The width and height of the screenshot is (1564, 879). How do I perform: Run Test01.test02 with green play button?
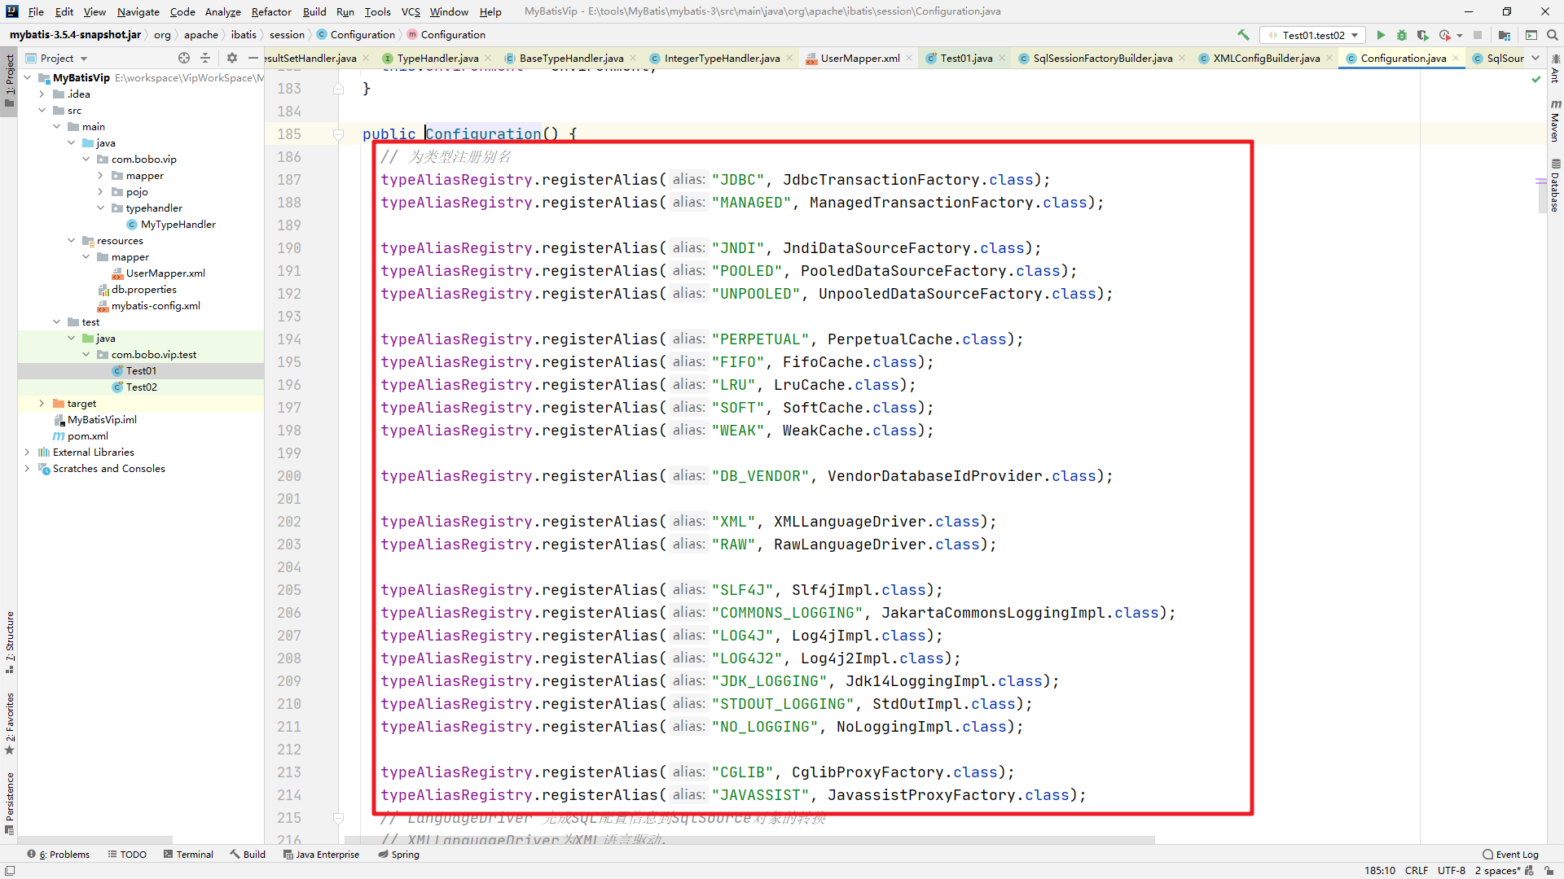click(1381, 35)
